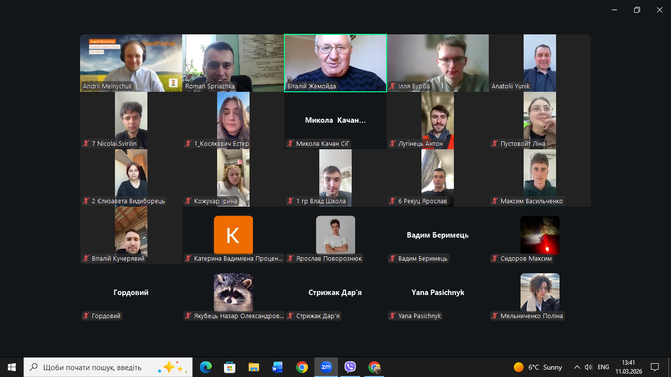
Task: Click the "Якубець Назар Олександров..." name label
Action: [x=239, y=316]
